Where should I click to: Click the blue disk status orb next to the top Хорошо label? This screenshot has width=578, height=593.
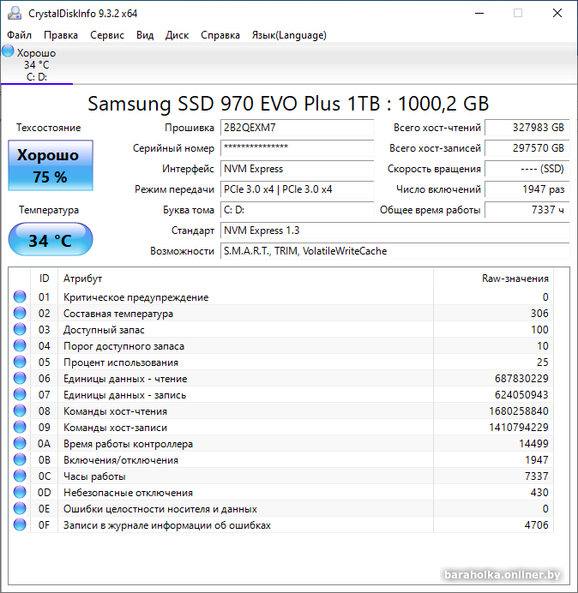coord(8,51)
